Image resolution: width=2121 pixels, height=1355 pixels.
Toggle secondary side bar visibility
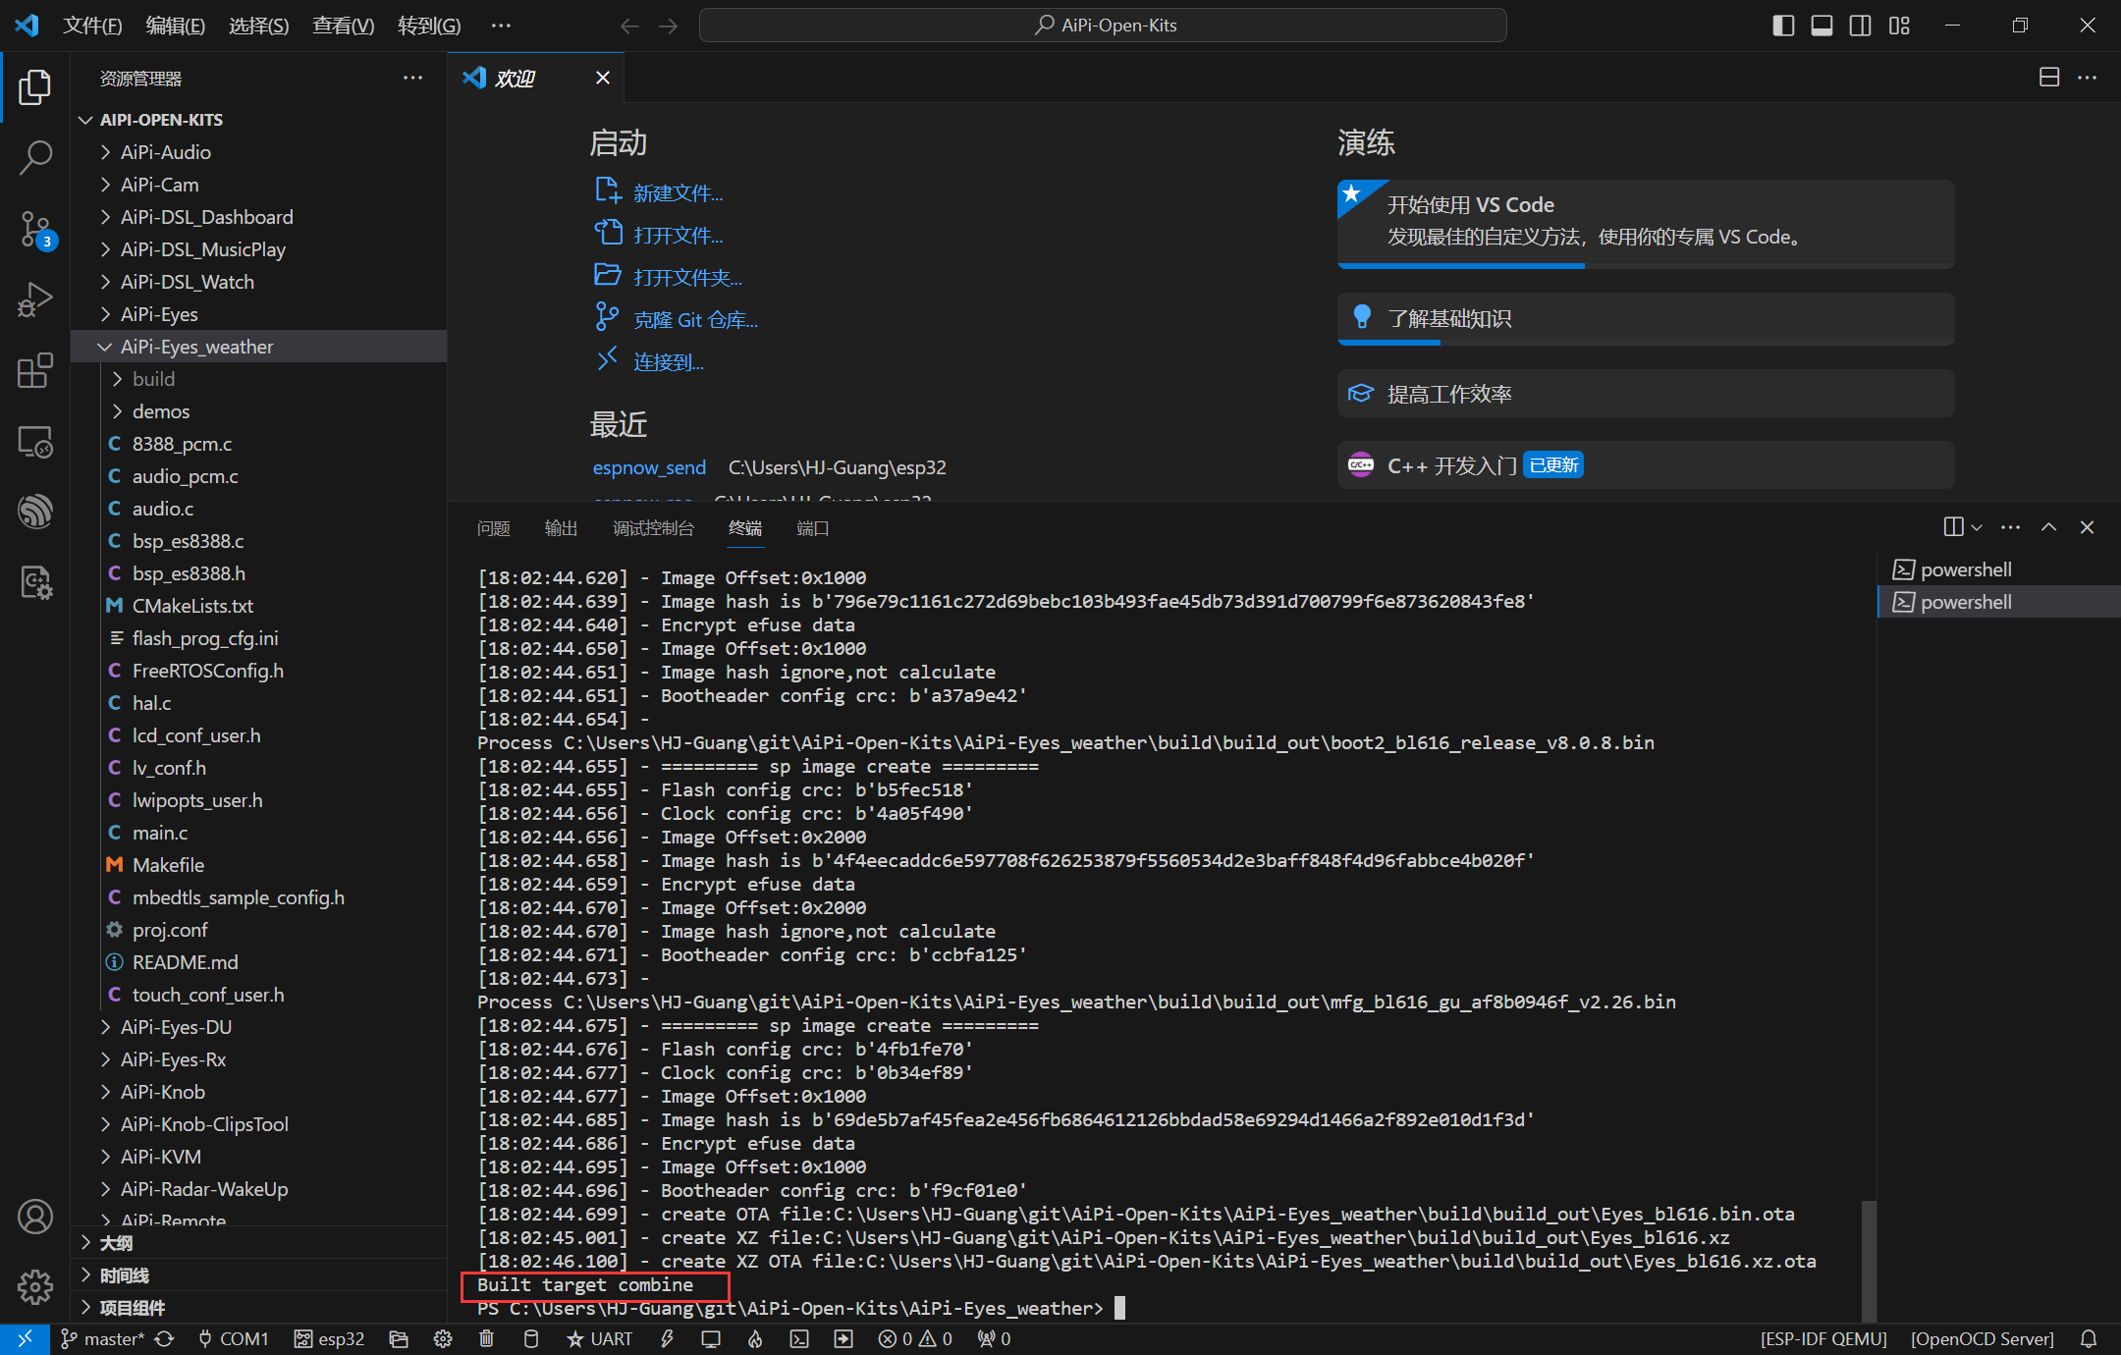(1860, 26)
